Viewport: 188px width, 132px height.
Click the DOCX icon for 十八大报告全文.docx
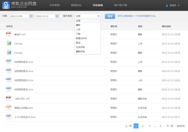pos(8,117)
